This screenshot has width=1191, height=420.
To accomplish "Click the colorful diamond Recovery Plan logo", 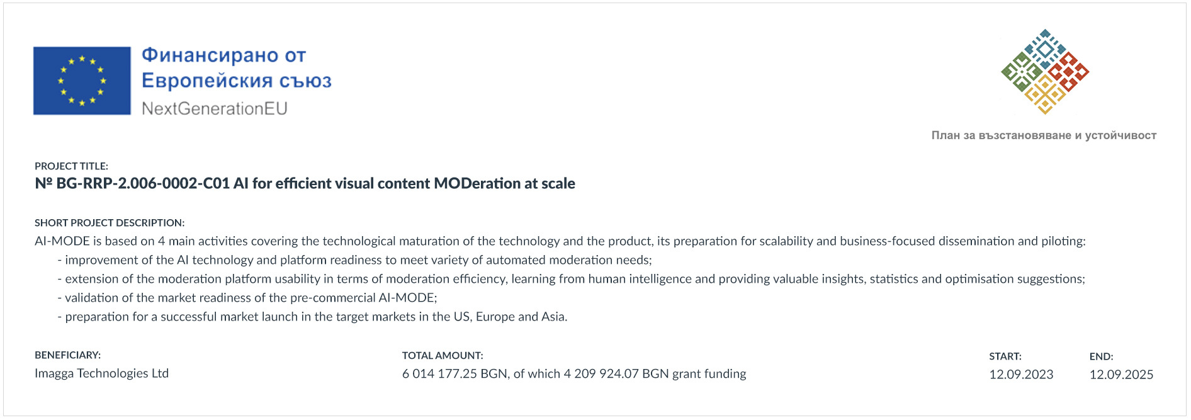I will [x=1044, y=71].
